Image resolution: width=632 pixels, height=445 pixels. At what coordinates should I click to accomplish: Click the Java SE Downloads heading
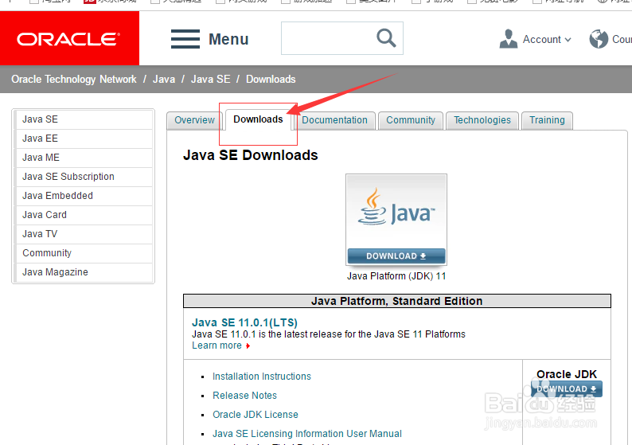click(x=250, y=155)
